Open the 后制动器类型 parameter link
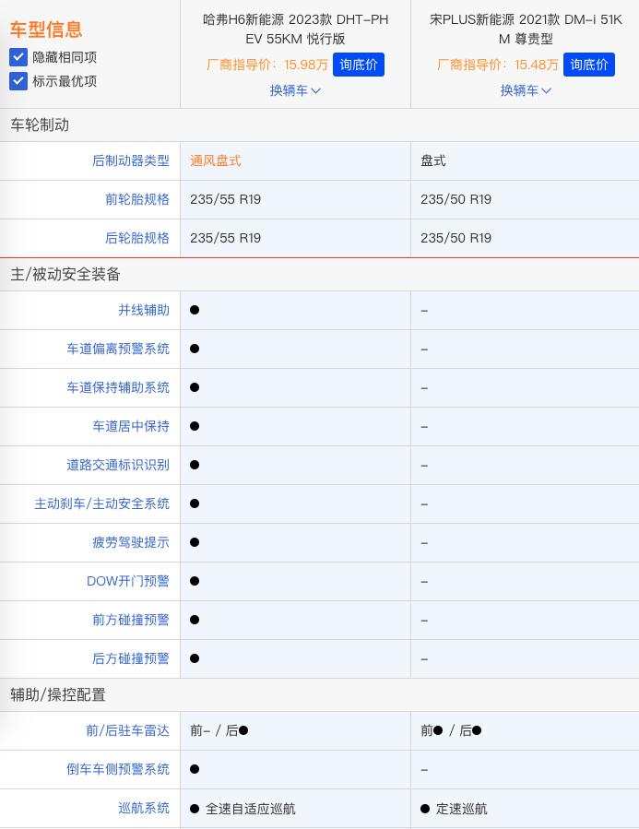Screen dimensions: 639x829 [x=131, y=160]
